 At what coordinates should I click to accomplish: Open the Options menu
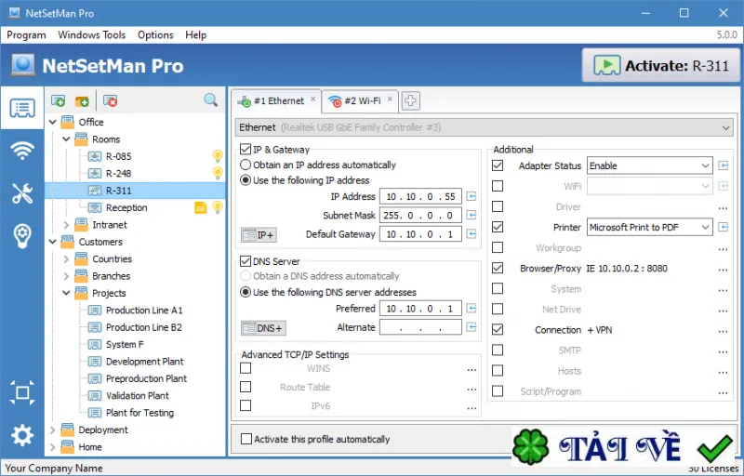coord(155,35)
